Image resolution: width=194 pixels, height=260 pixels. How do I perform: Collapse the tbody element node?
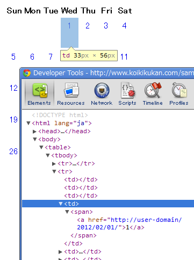[x=48, y=155]
